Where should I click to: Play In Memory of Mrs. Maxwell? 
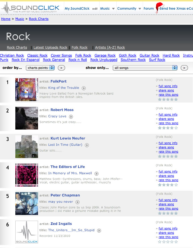96,173
